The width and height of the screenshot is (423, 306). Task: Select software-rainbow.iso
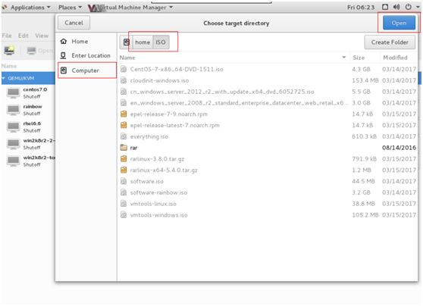point(268,192)
